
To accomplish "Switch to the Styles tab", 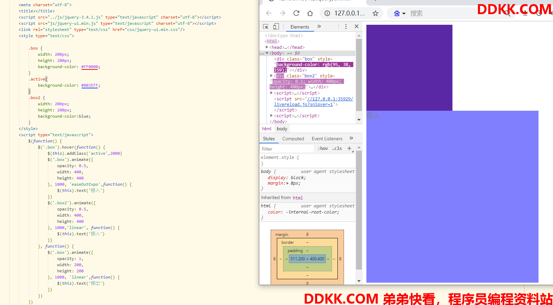I will point(269,139).
